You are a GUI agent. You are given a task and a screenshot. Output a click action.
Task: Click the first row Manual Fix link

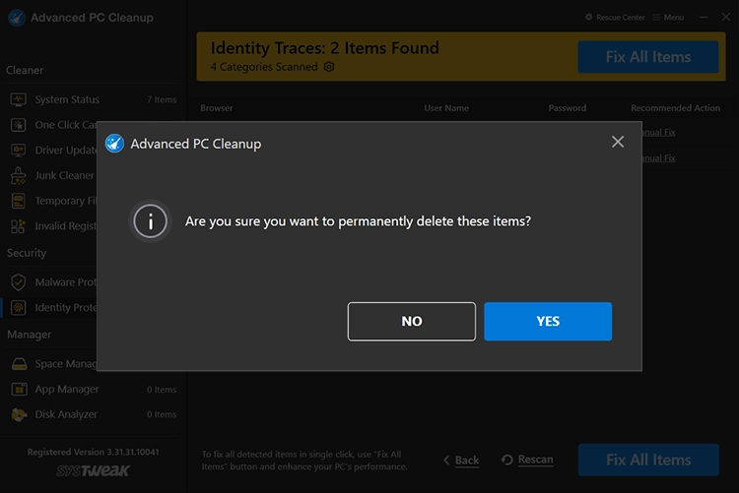coord(658,133)
